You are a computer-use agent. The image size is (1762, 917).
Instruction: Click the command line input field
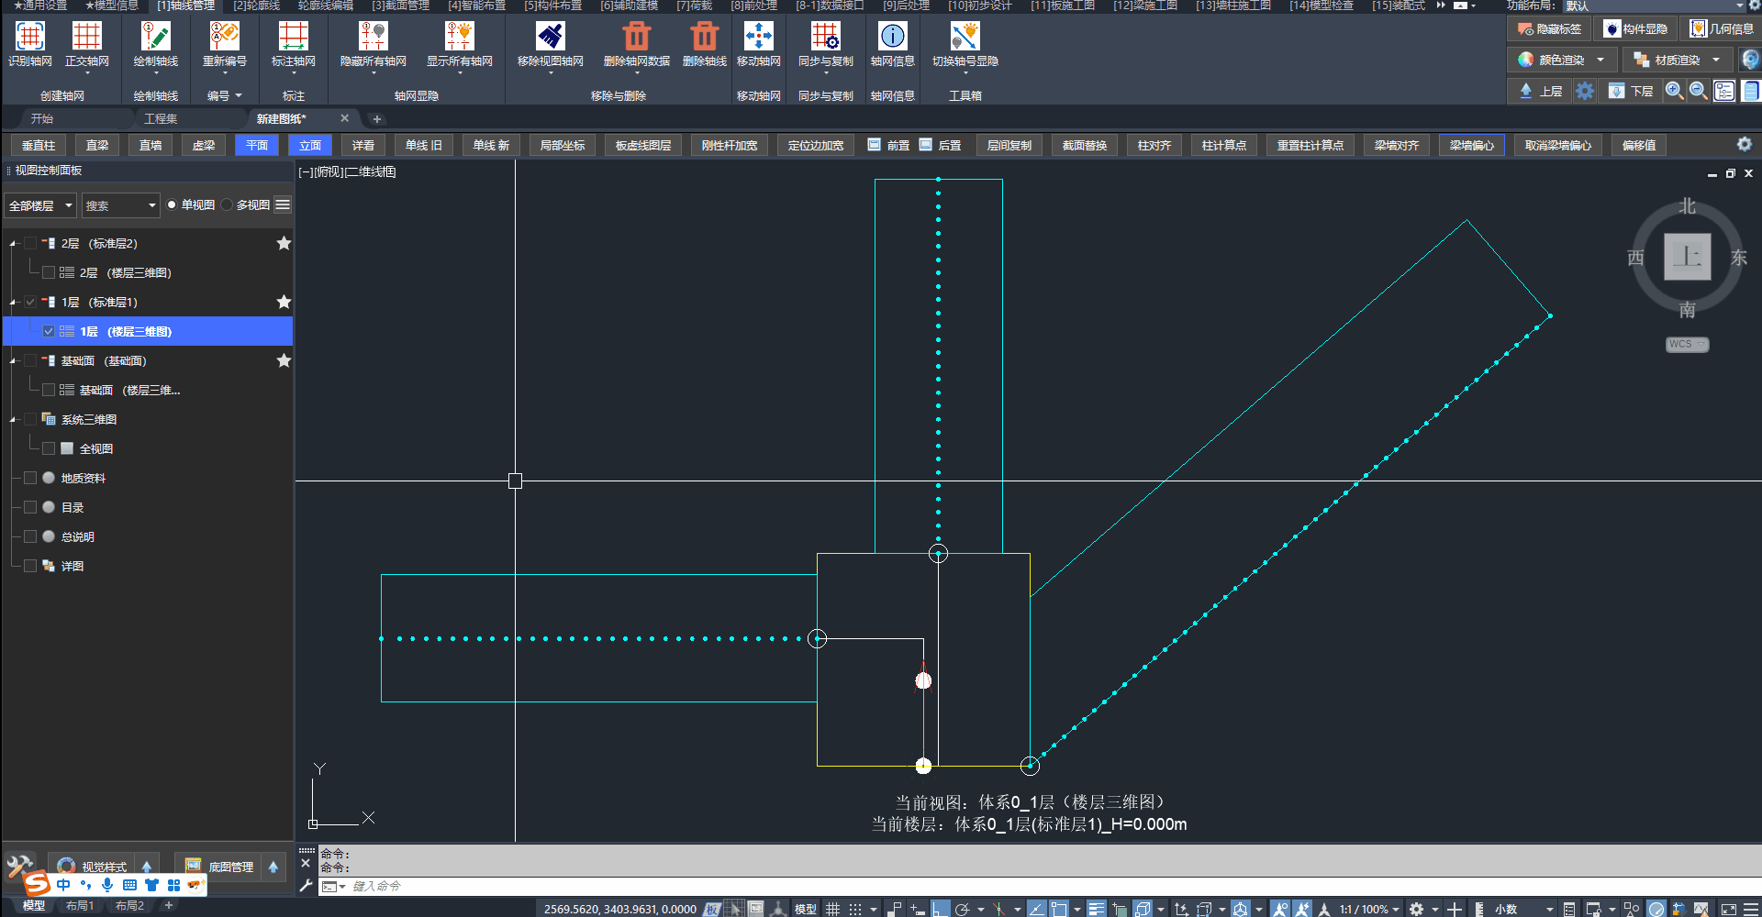[734, 887]
